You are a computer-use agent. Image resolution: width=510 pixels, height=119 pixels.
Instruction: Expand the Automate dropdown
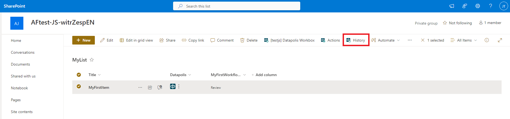[386, 40]
